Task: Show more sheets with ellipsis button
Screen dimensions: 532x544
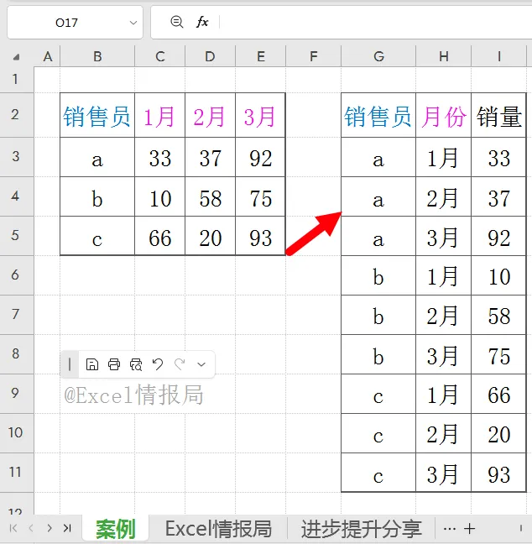Action: click(450, 529)
